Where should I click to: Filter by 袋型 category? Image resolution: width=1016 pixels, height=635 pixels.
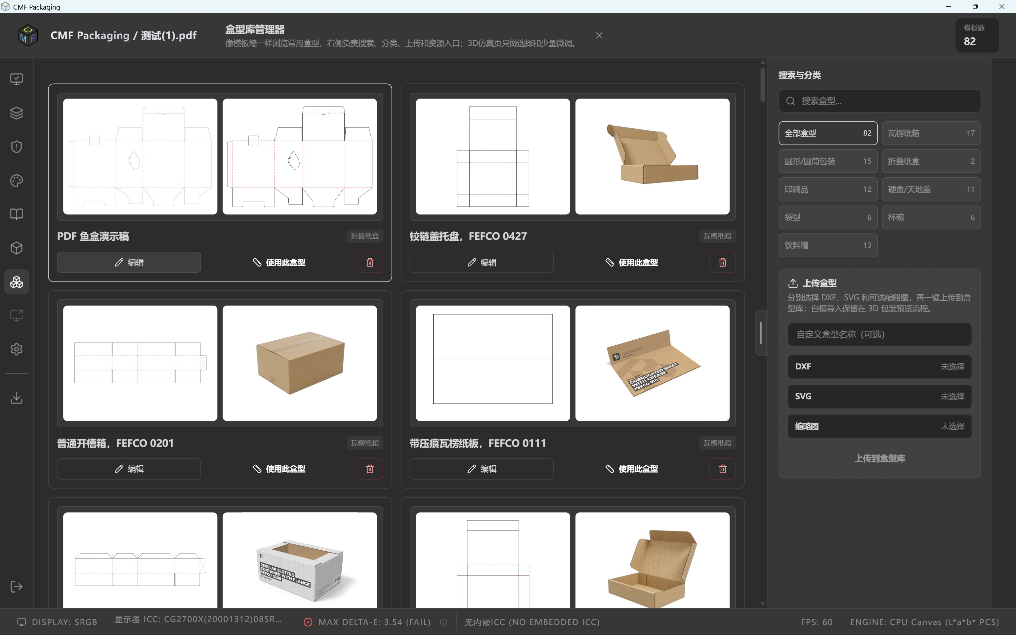828,217
